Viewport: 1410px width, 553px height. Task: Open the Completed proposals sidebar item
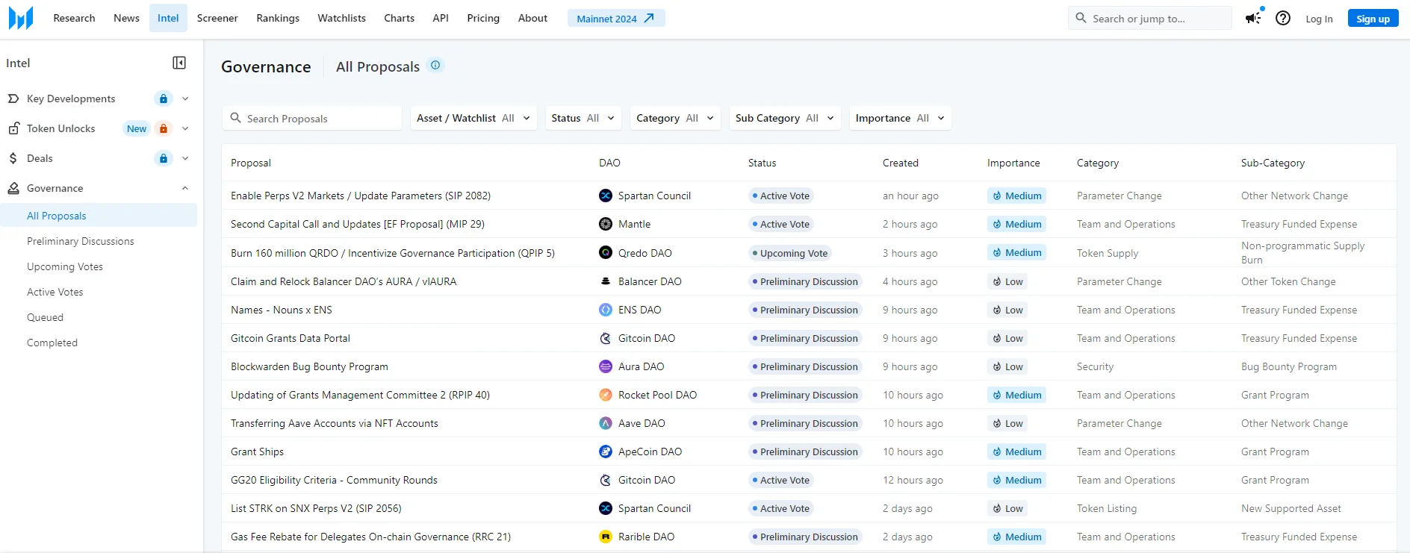pos(52,343)
